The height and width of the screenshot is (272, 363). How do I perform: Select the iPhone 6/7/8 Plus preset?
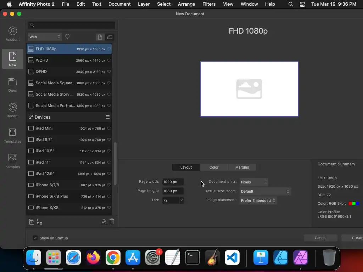coord(69,196)
